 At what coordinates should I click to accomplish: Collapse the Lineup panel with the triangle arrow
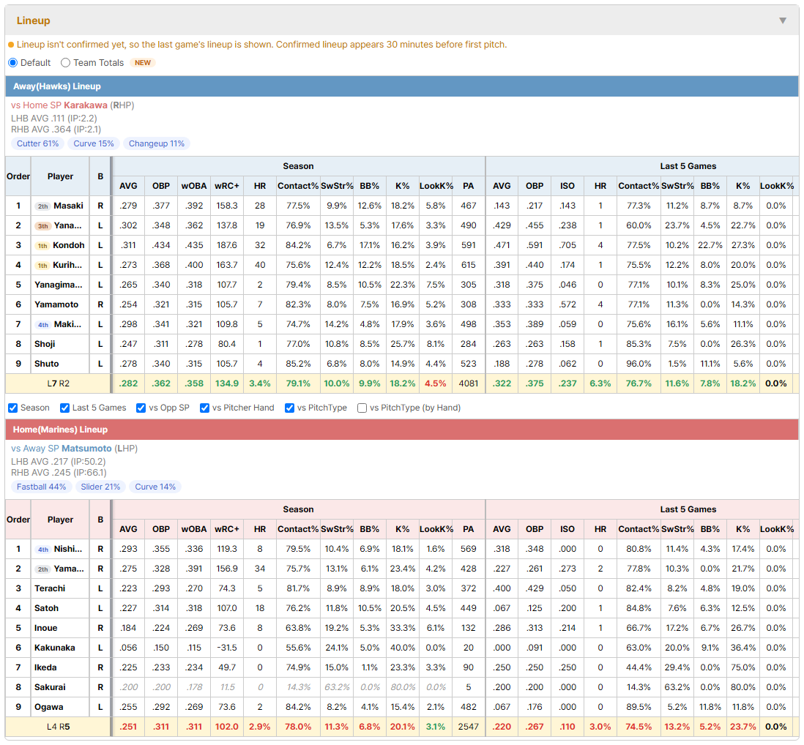point(783,20)
